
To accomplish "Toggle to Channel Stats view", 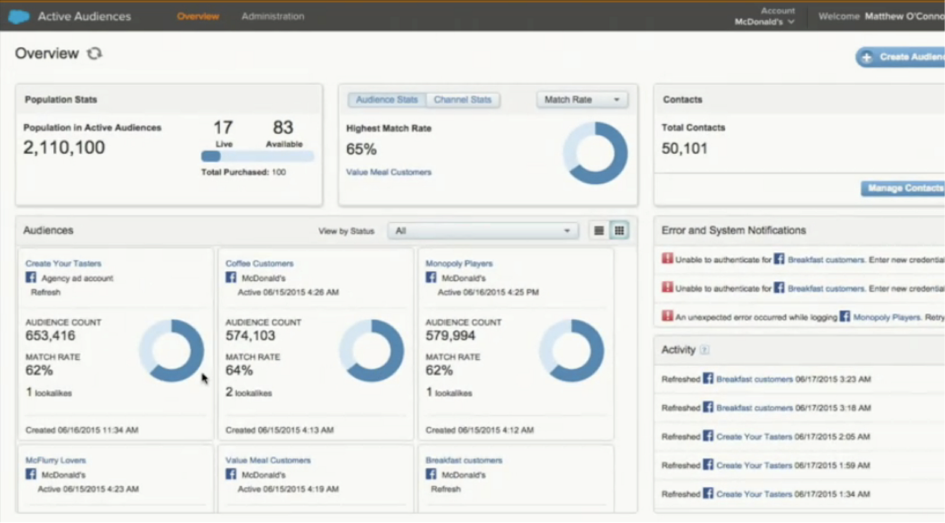I will coord(462,100).
